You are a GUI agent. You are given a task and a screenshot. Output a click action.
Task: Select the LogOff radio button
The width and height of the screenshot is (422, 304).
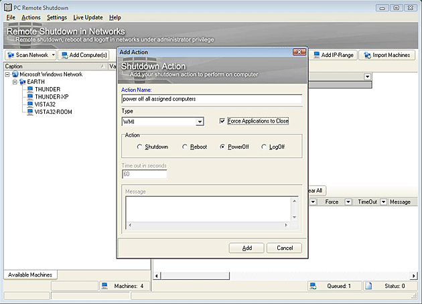[x=264, y=147]
